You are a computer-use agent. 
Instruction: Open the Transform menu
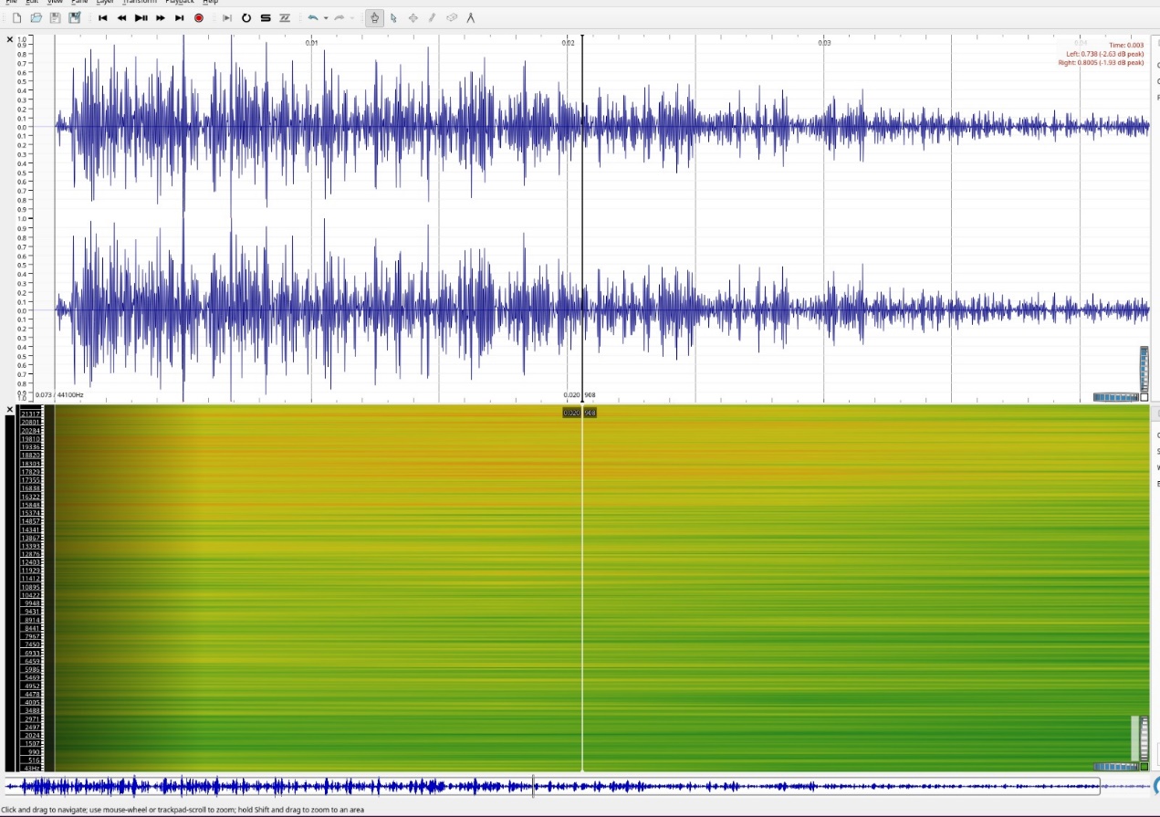point(139,2)
